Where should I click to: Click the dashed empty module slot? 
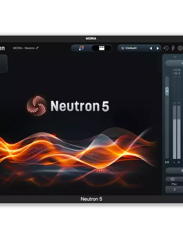4,63
